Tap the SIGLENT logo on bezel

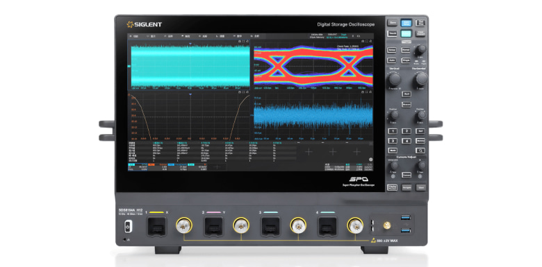click(144, 24)
